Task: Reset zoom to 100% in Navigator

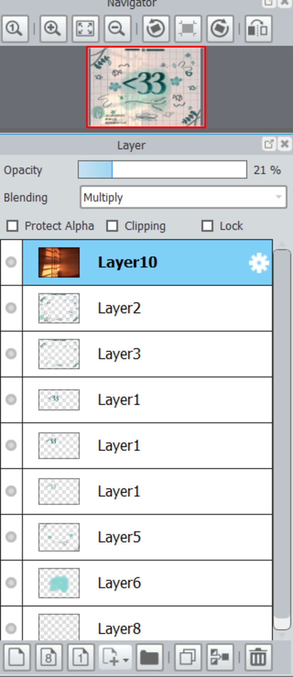Action: click(x=15, y=29)
